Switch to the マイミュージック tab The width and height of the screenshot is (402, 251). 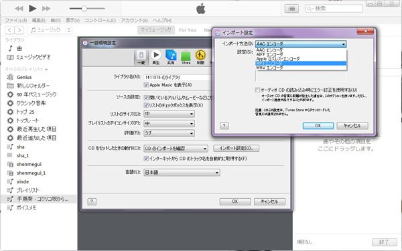tap(156, 30)
